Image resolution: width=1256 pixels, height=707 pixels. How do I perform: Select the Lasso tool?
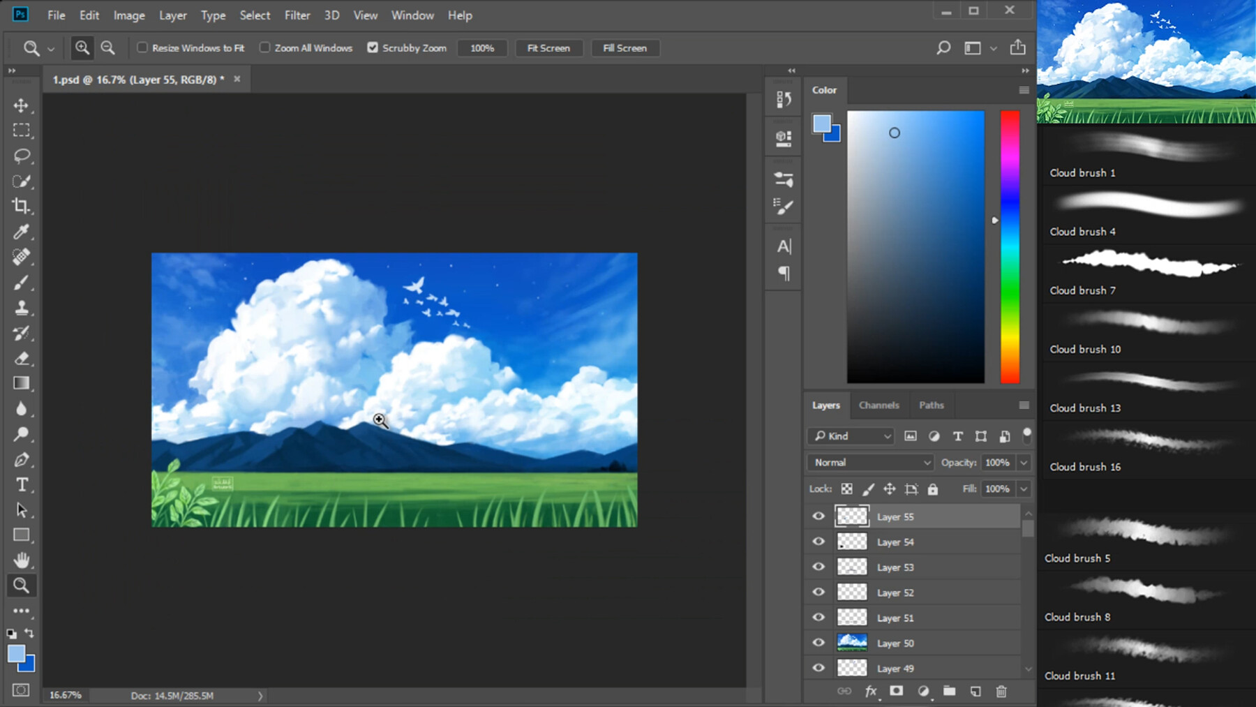(x=22, y=156)
